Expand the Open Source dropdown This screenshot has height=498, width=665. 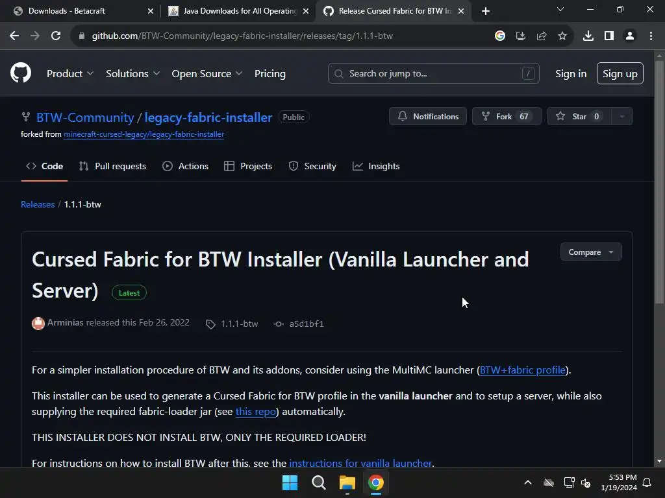pos(207,74)
